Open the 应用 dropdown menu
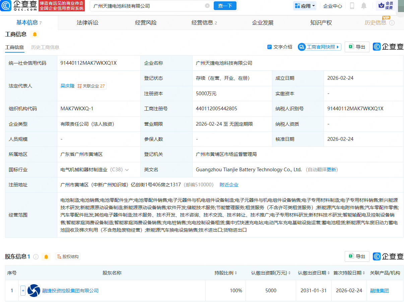 pos(304,6)
